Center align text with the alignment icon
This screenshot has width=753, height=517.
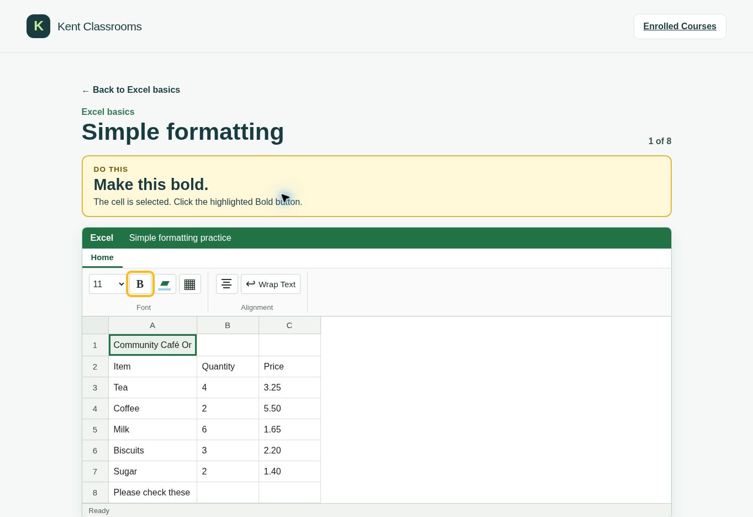click(227, 284)
